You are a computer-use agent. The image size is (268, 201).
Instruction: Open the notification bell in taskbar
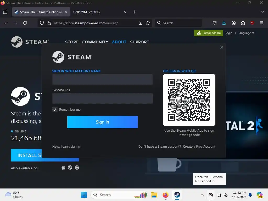250,195
